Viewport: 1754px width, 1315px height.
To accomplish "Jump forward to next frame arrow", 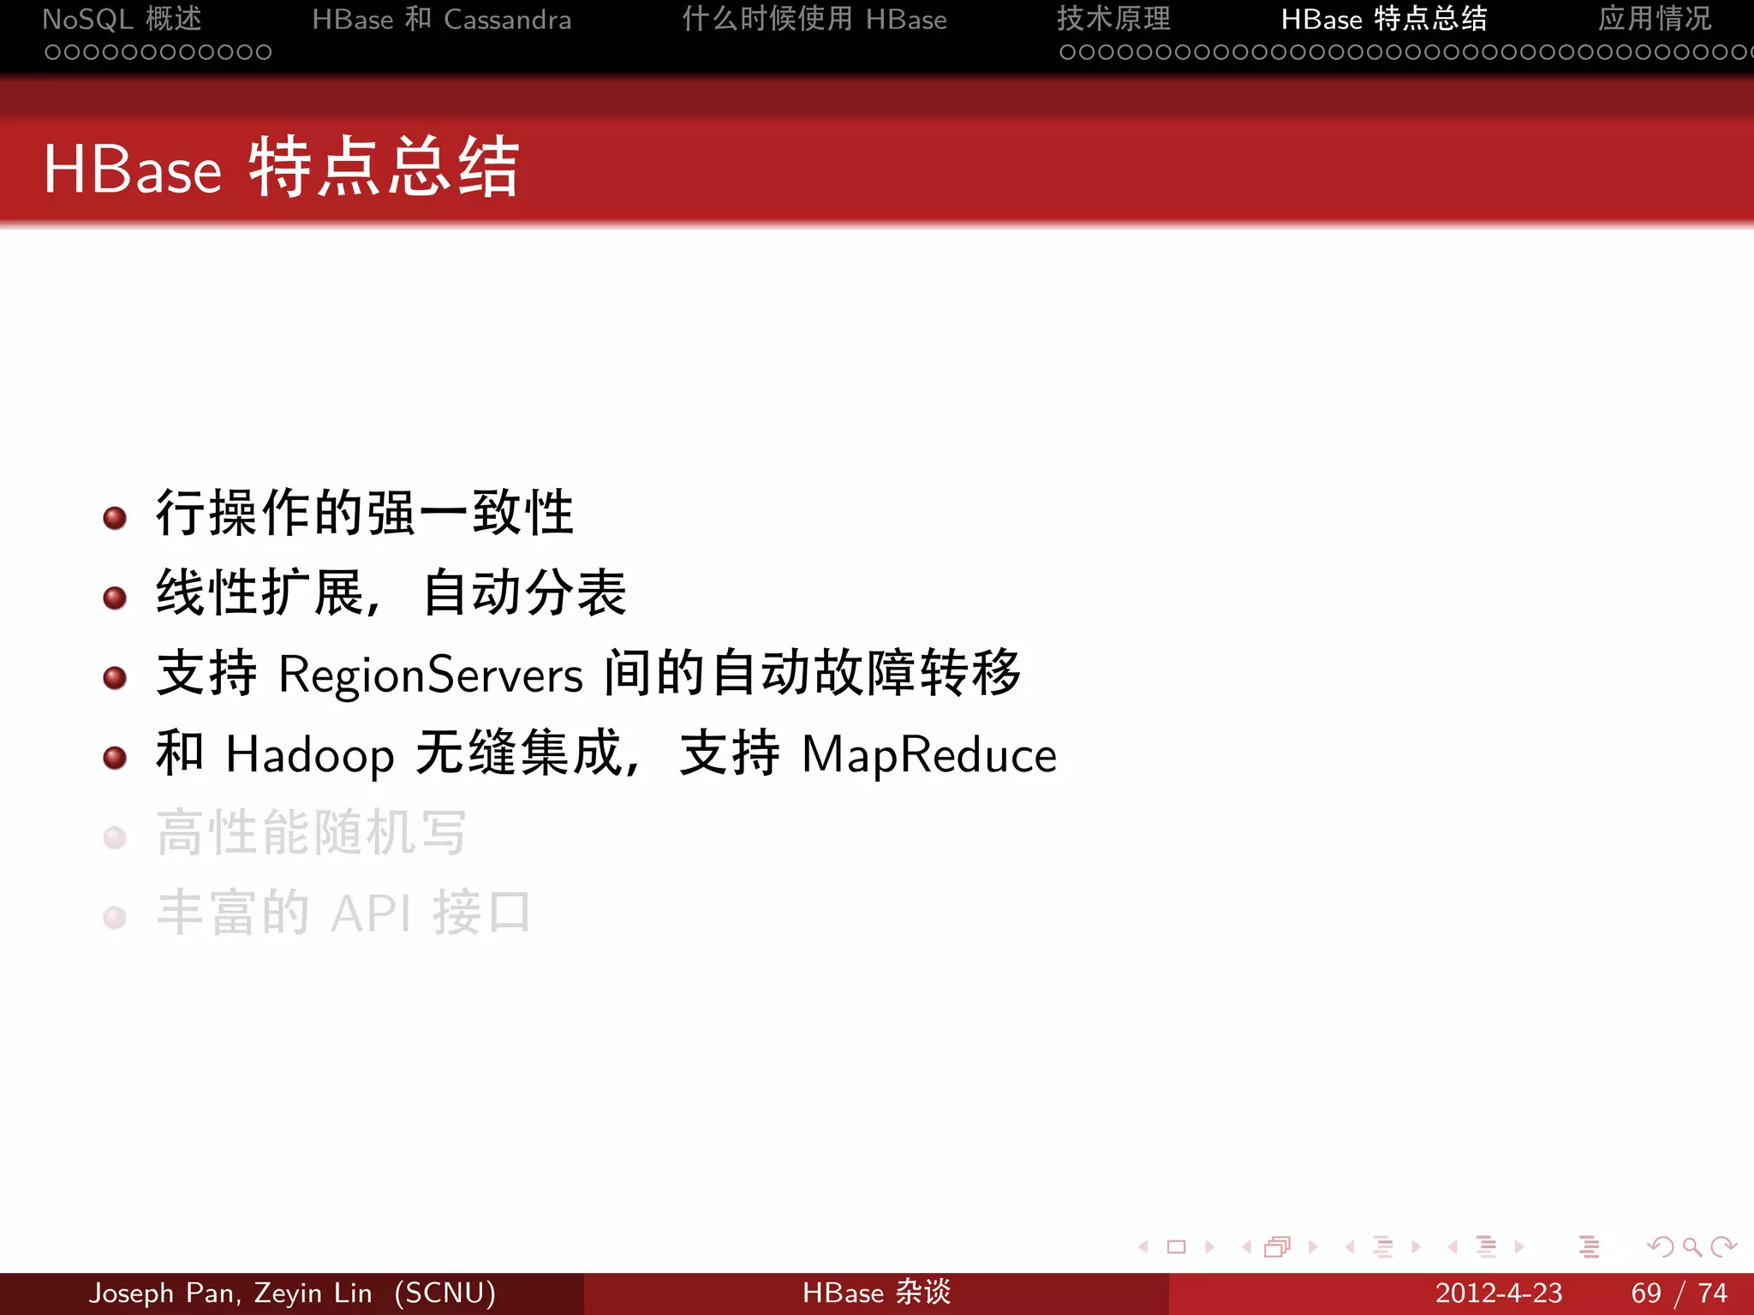I will coord(1313,1247).
